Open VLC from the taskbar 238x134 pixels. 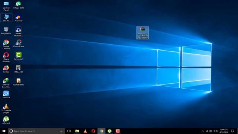(x=85, y=131)
